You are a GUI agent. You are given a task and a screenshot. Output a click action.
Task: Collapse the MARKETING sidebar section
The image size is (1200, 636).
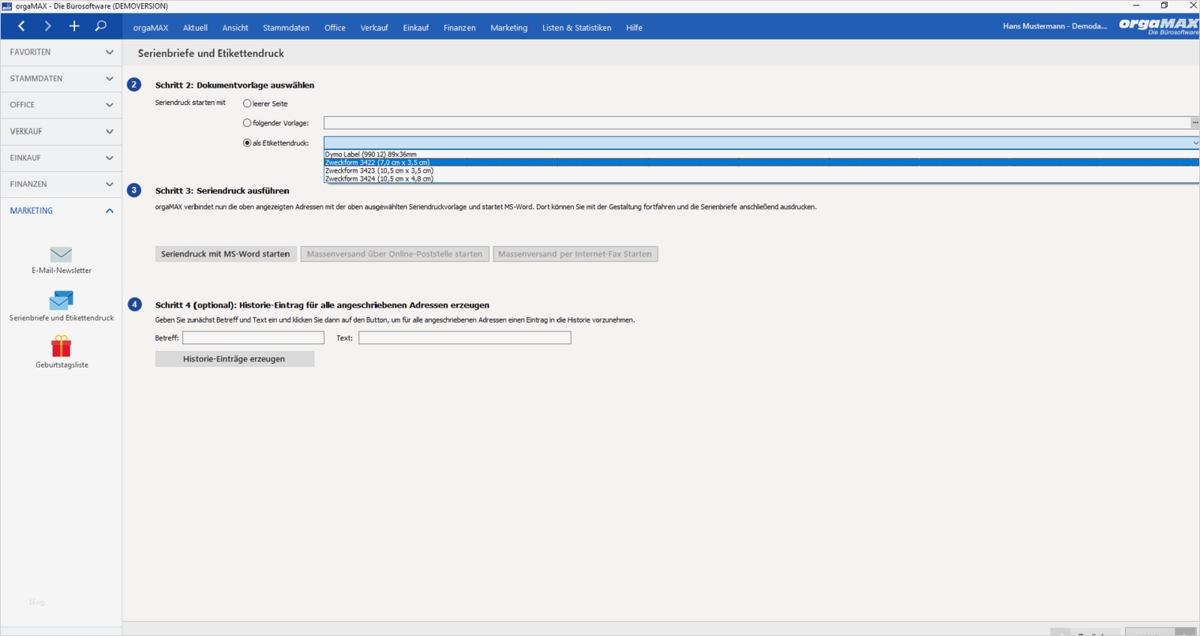pyautogui.click(x=61, y=211)
